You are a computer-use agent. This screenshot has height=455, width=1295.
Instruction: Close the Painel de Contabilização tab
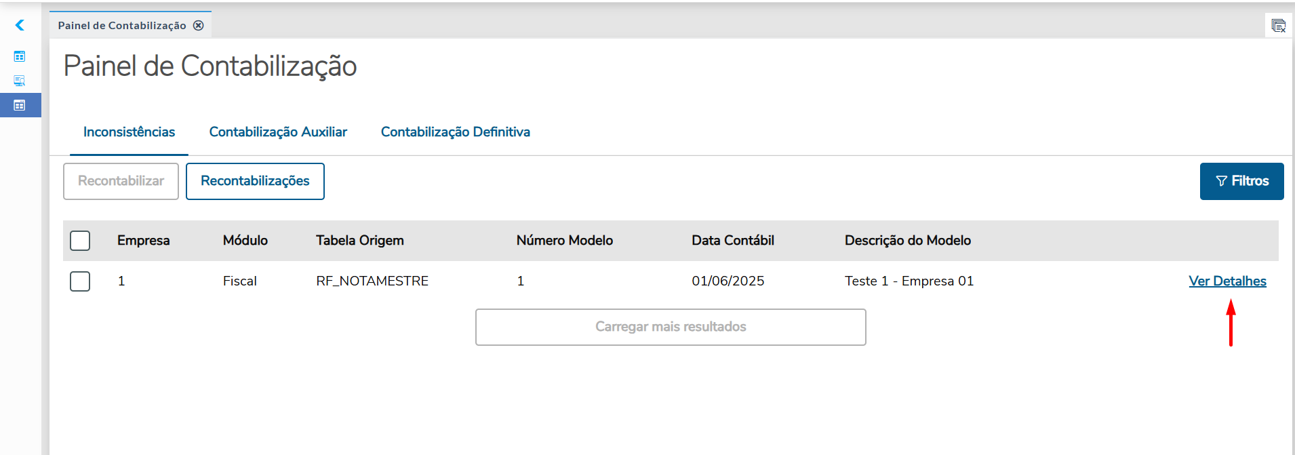click(198, 25)
